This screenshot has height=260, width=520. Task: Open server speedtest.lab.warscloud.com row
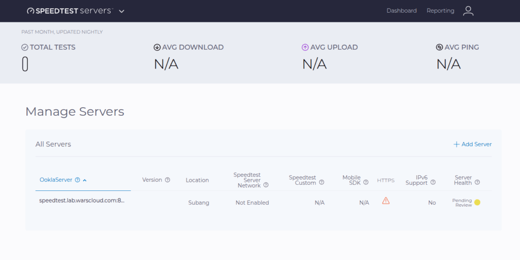[82, 201]
